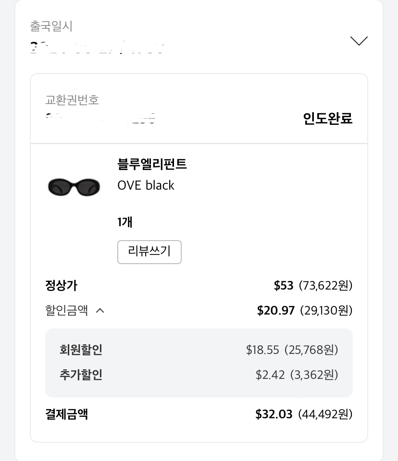Viewport: 398px width, 461px height.
Task: Click the 출국일시 heading
Action: pos(51,26)
